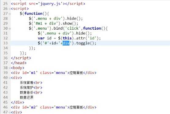Click the <br> tag on line 41

tap(38, 83)
